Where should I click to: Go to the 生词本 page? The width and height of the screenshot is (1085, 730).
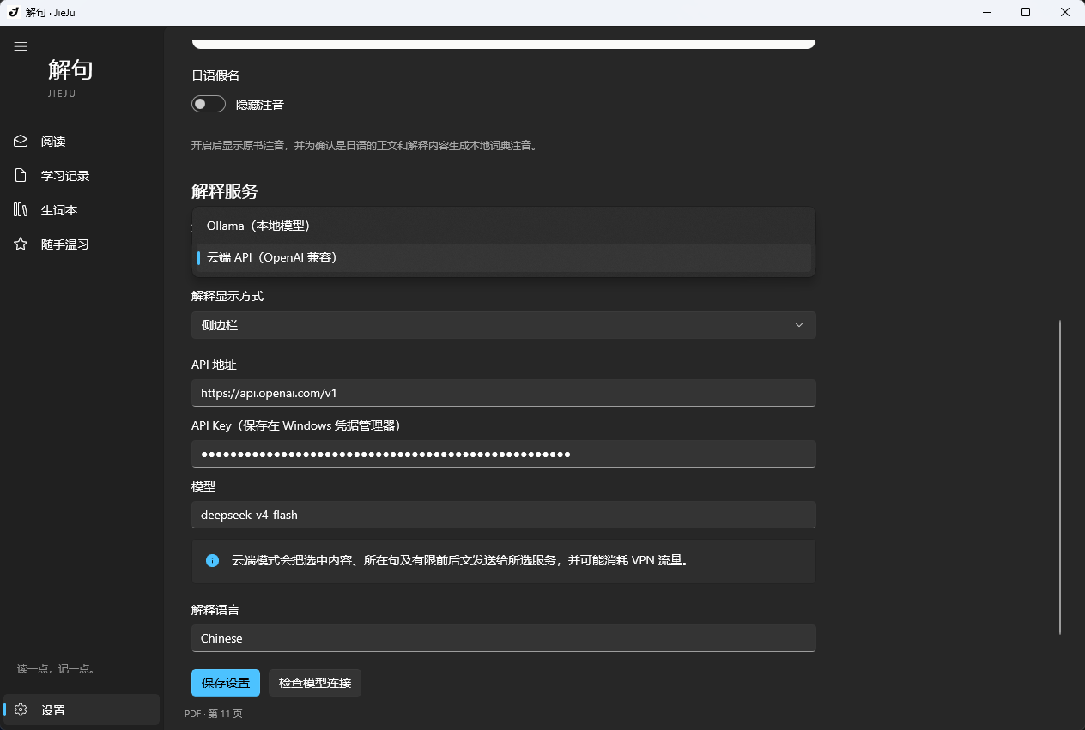tap(82, 210)
